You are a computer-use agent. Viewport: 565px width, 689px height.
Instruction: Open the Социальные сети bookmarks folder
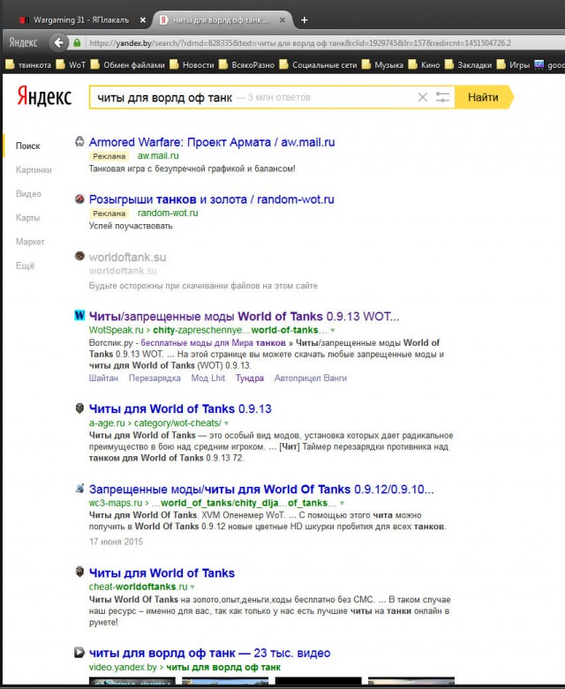pos(319,65)
